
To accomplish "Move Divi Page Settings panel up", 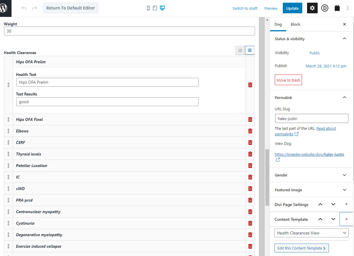I will (x=320, y=205).
